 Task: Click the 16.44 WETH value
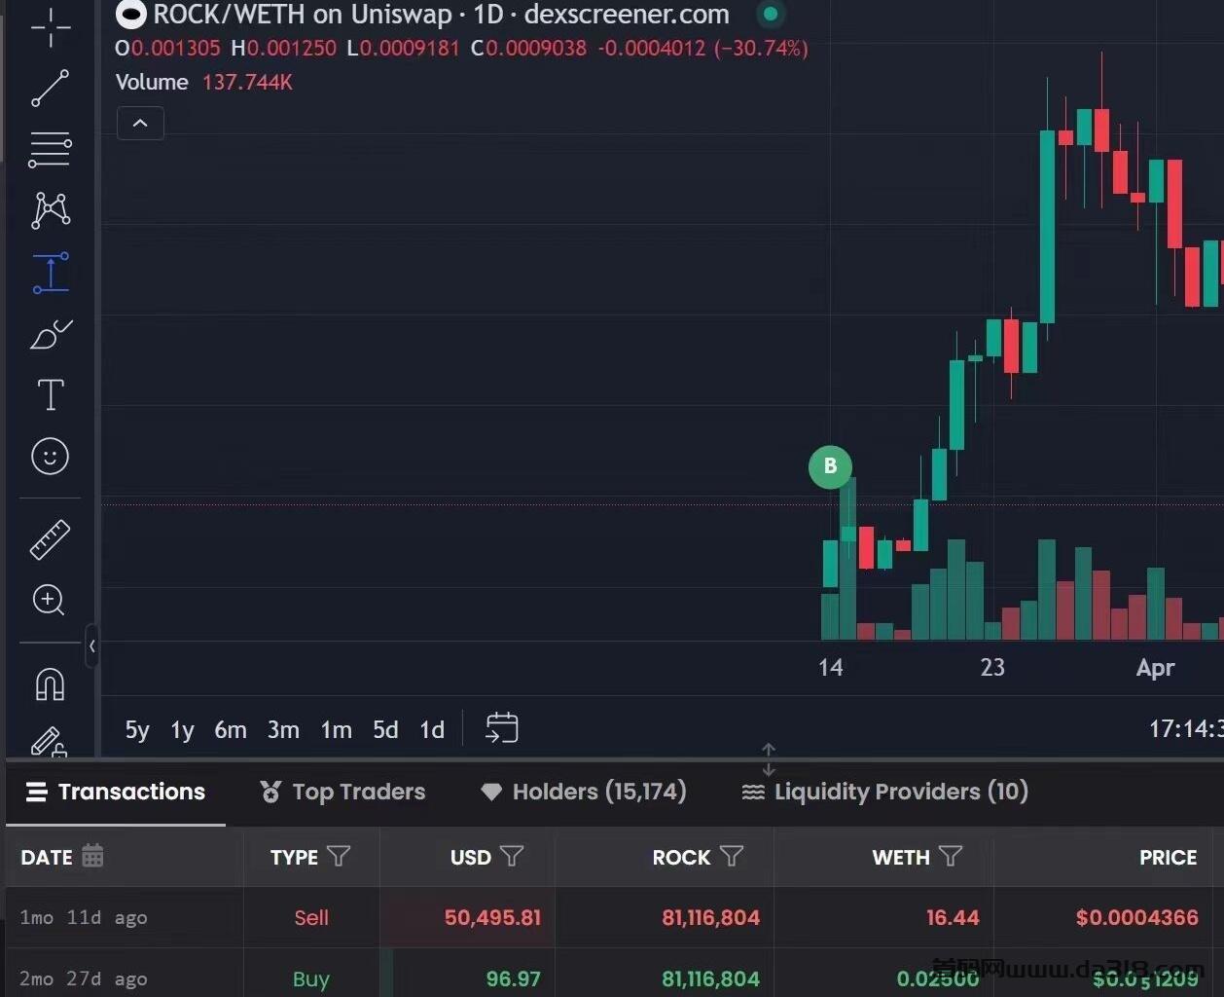tap(953, 917)
